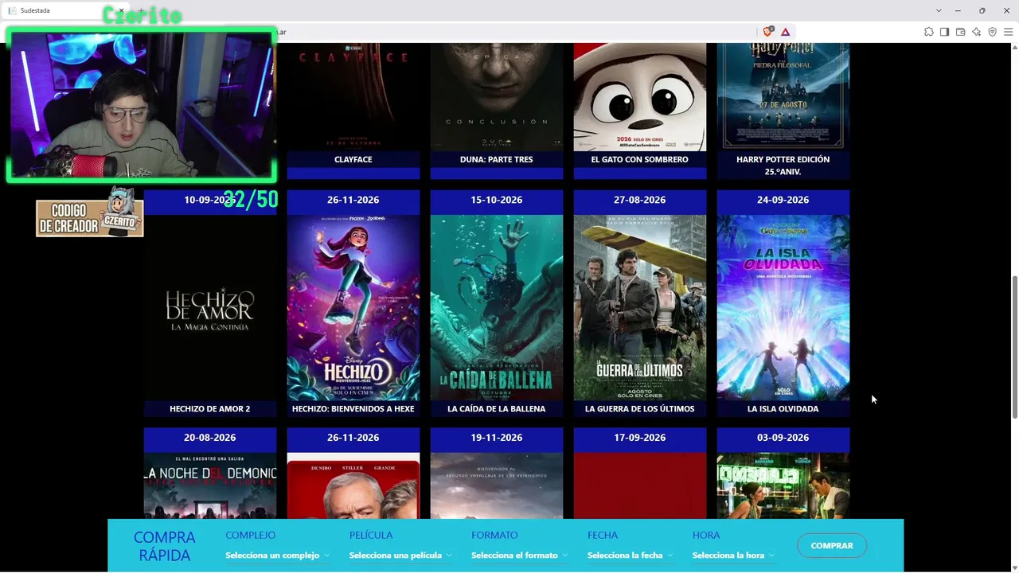Open the Brave VPN shield icon
Screen dimensions: 1019x573
click(992, 32)
